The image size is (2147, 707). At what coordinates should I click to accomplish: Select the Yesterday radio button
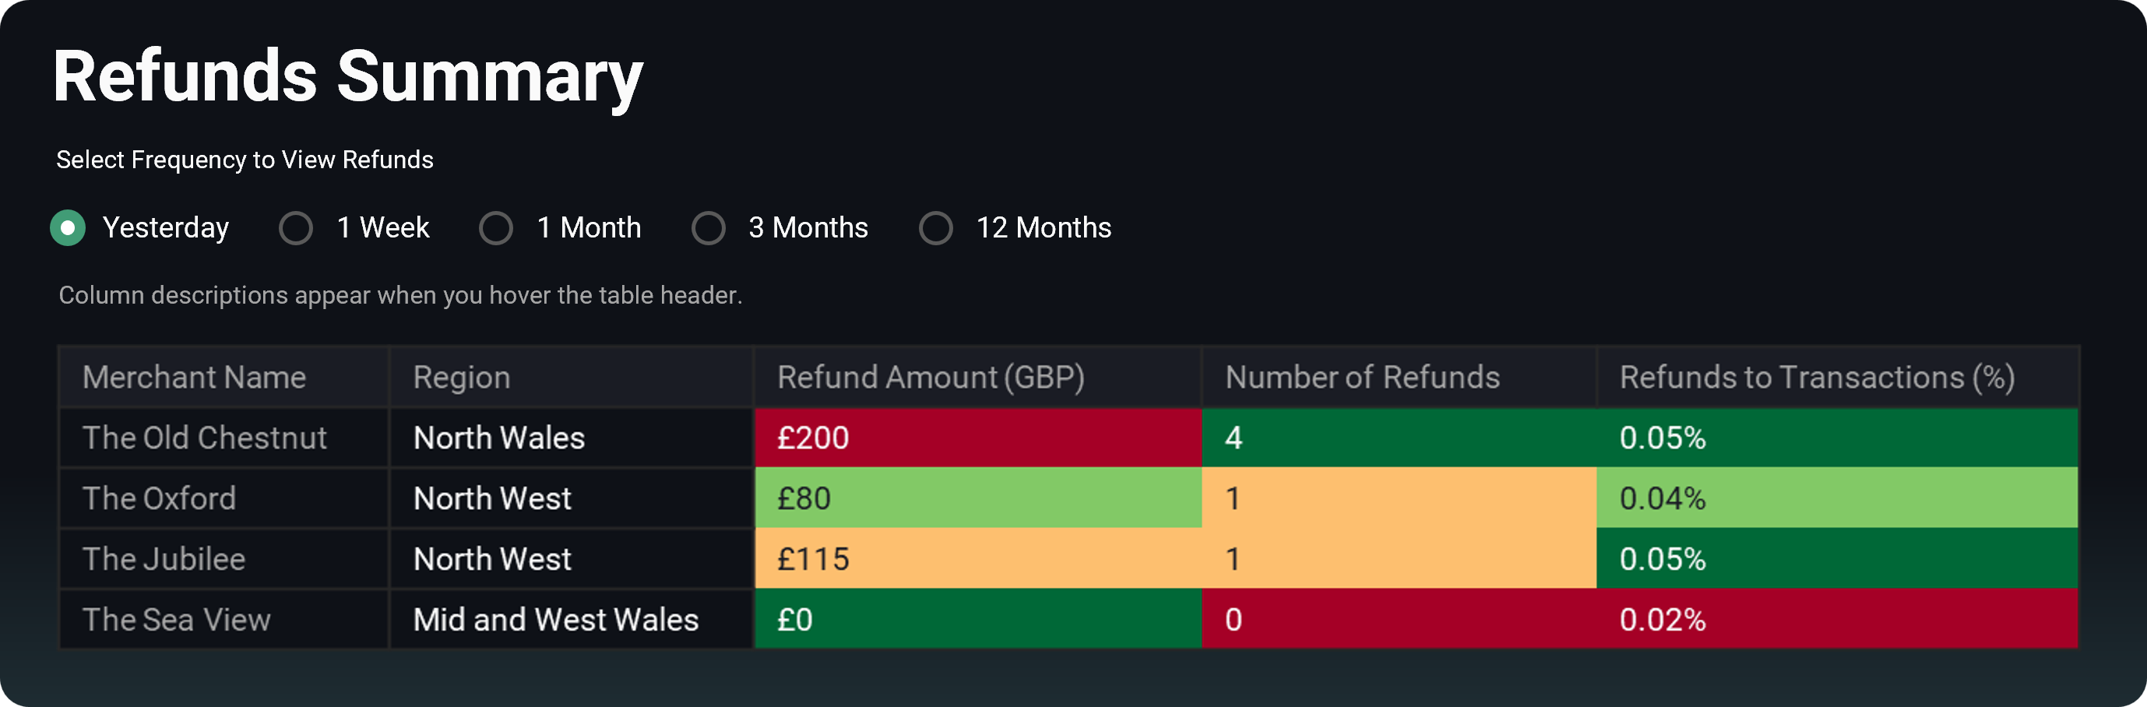(68, 227)
